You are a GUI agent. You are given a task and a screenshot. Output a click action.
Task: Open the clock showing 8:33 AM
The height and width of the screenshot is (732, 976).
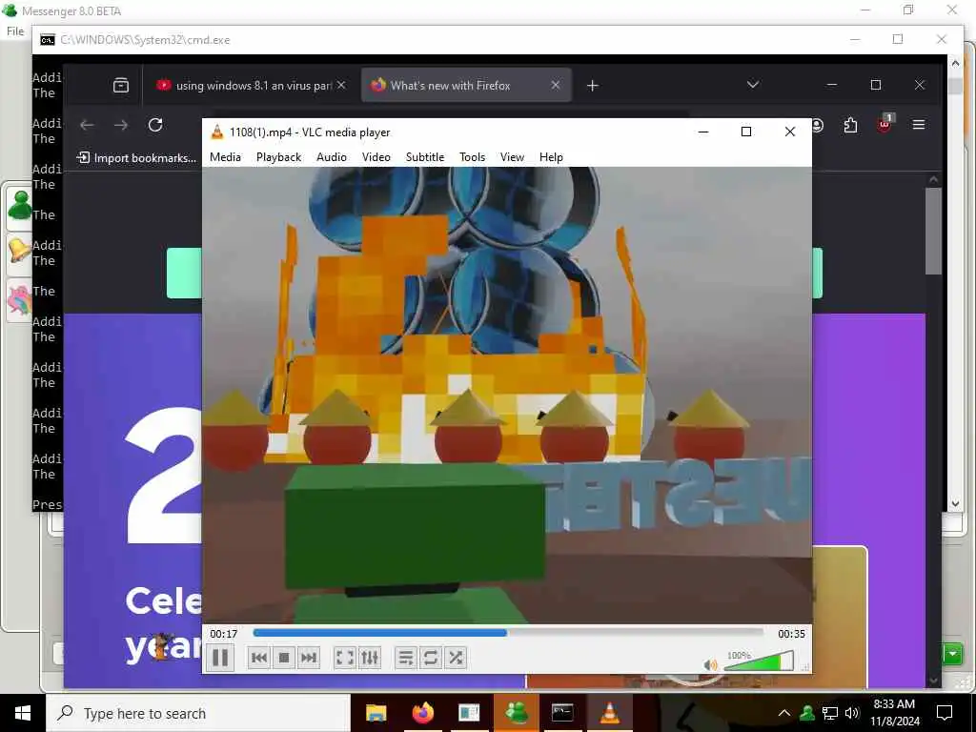click(x=894, y=713)
